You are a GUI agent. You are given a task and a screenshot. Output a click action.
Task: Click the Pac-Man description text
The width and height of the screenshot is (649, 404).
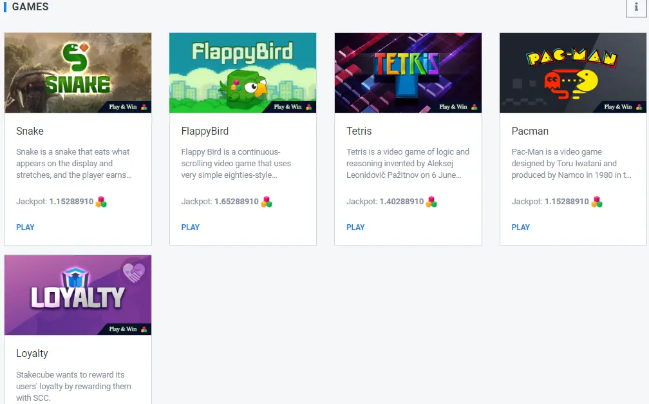point(571,163)
